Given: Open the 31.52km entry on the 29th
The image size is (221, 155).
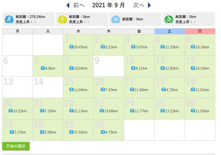Looking at the screenshot, I should tap(78, 132).
